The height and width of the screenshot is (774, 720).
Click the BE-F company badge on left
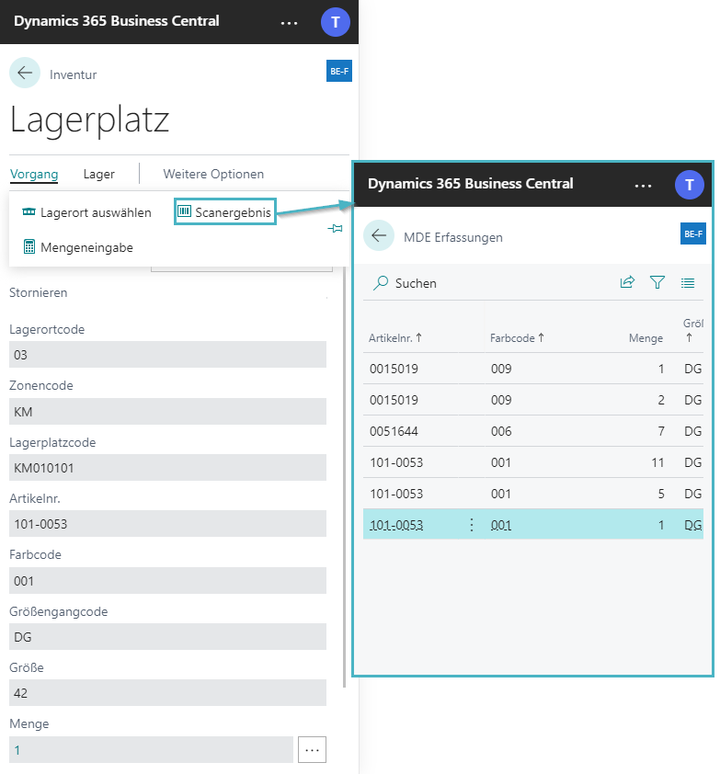click(x=339, y=71)
